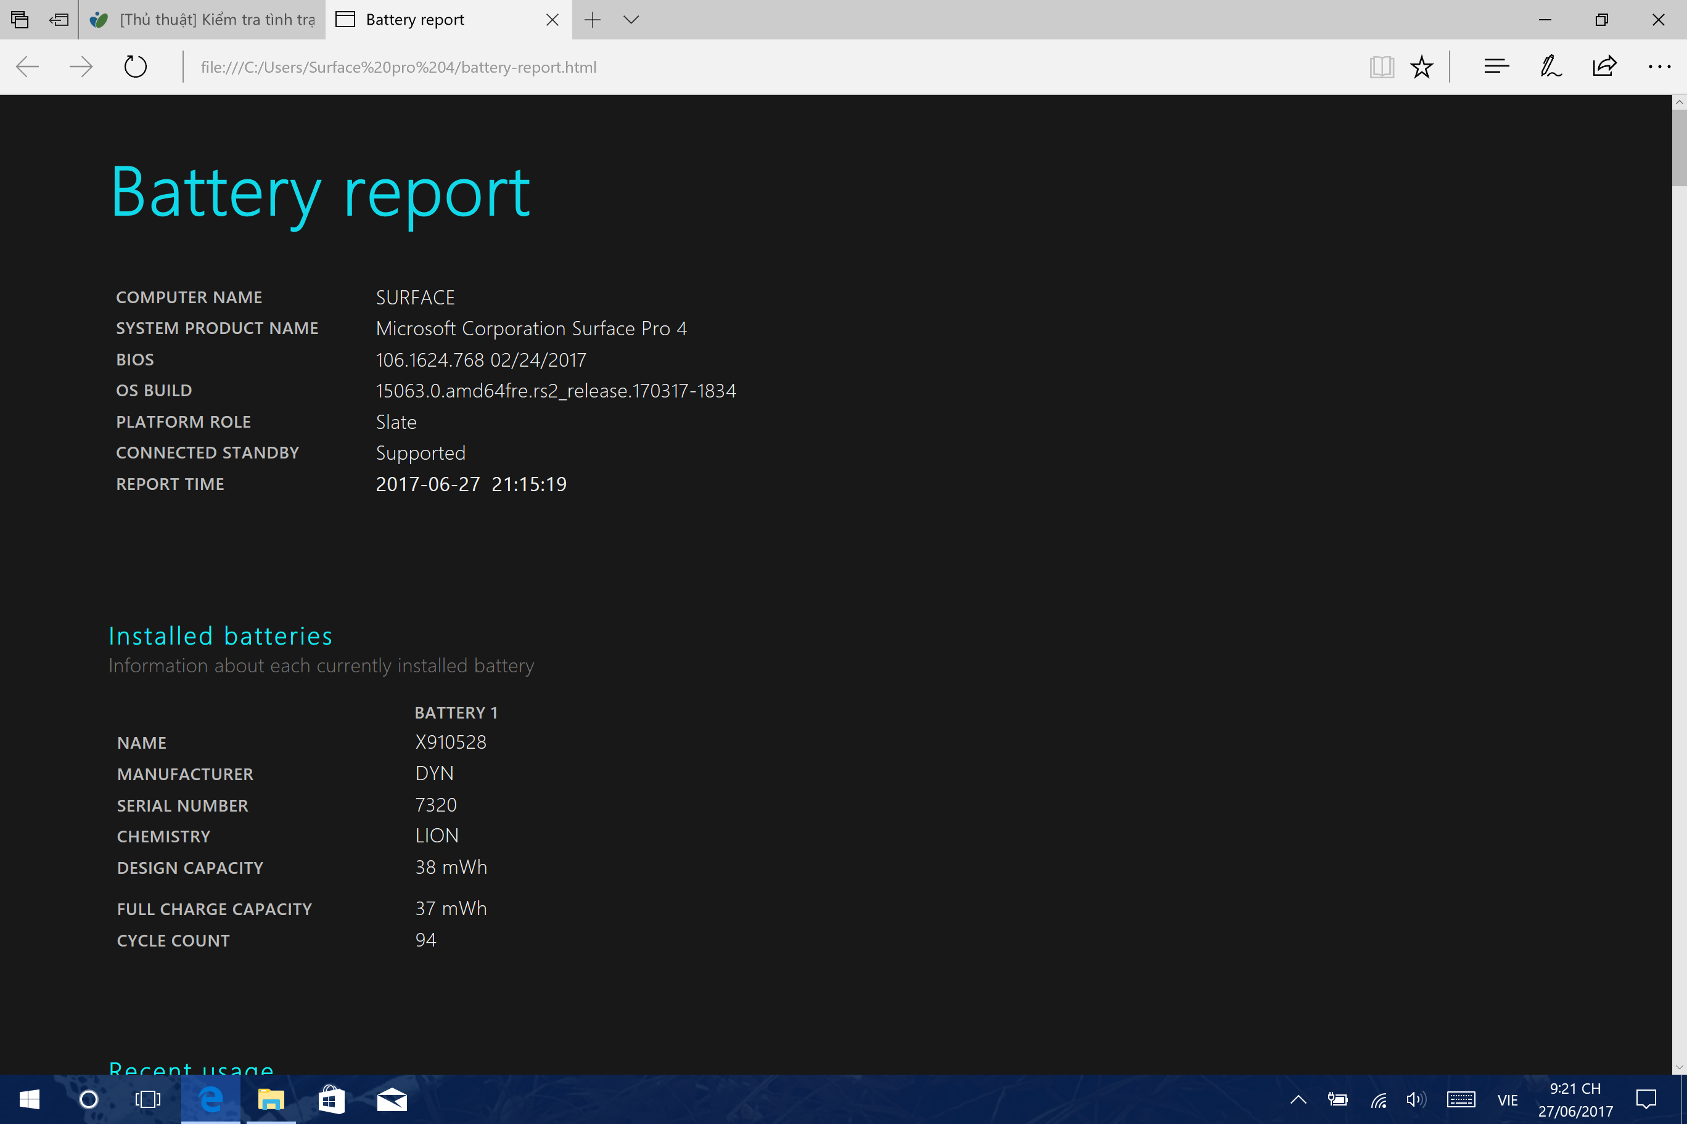Show tab previews chevron

click(x=631, y=19)
